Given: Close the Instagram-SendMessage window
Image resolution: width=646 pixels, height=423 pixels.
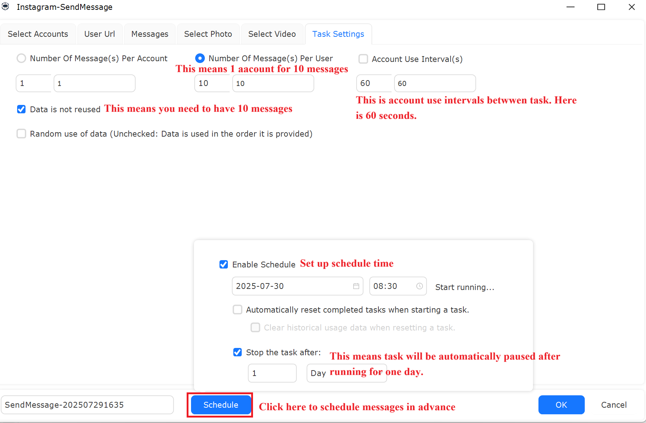Looking at the screenshot, I should tap(632, 7).
